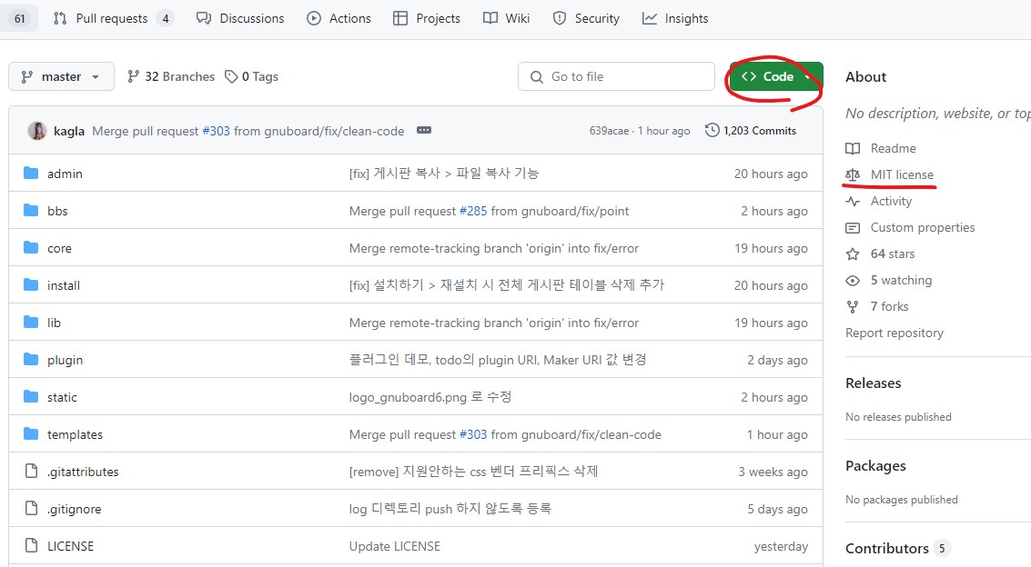
Task: Open the install folder
Action: [63, 285]
